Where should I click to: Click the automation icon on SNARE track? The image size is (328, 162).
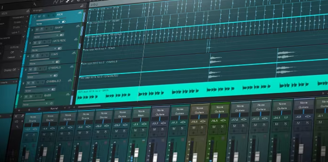coord(78,26)
